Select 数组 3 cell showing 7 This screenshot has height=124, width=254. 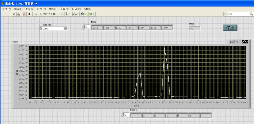click(x=206, y=116)
